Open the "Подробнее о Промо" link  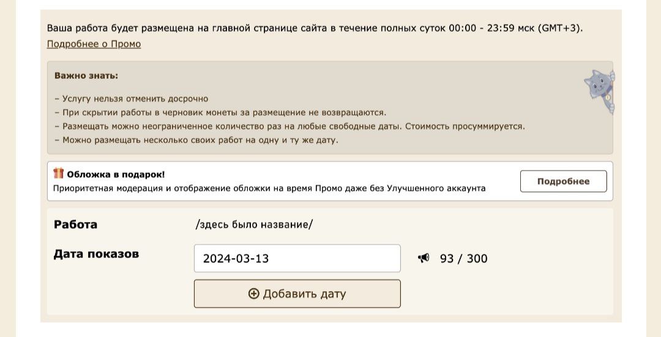click(x=94, y=44)
